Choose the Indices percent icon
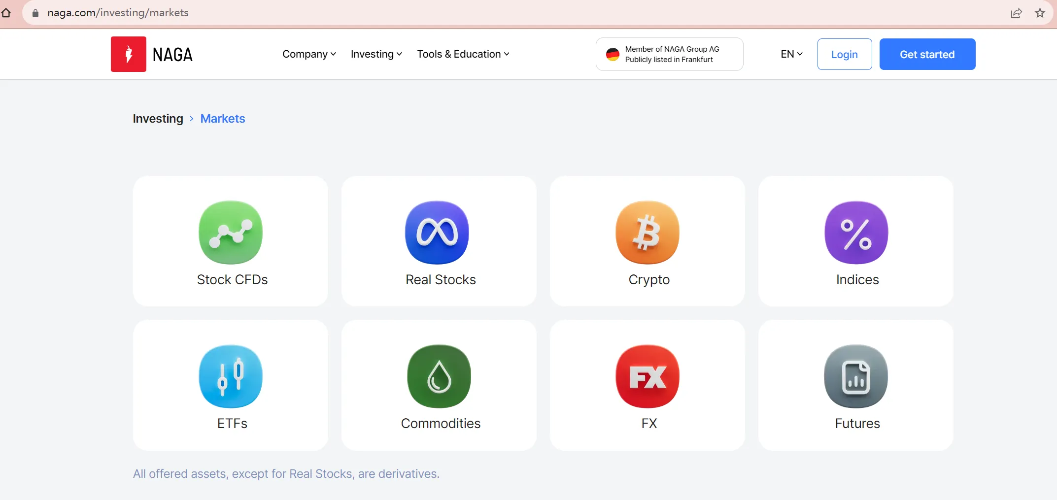 pyautogui.click(x=856, y=233)
